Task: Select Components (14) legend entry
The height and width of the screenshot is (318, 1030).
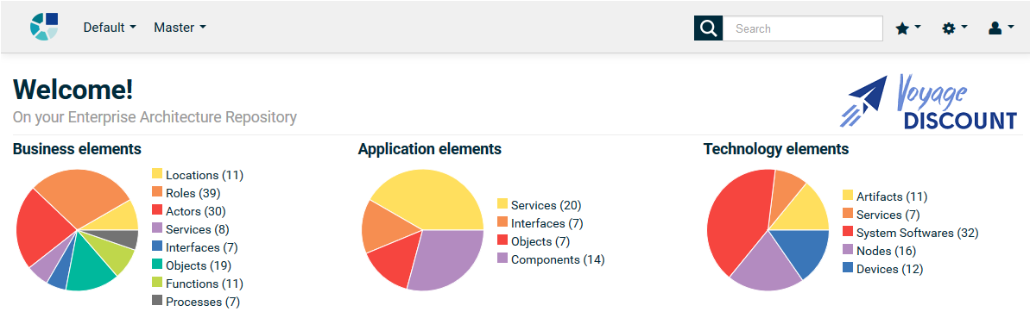Action: pos(557,259)
